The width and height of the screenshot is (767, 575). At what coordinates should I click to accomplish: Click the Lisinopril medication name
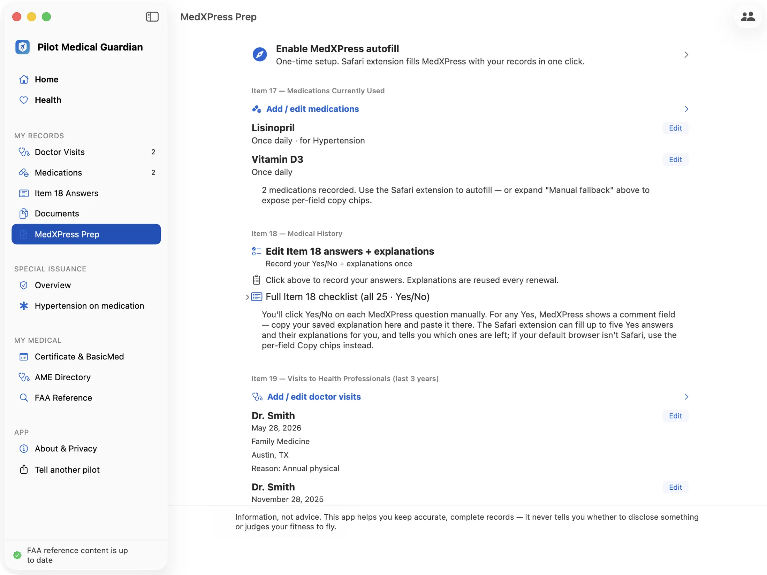pyautogui.click(x=273, y=128)
